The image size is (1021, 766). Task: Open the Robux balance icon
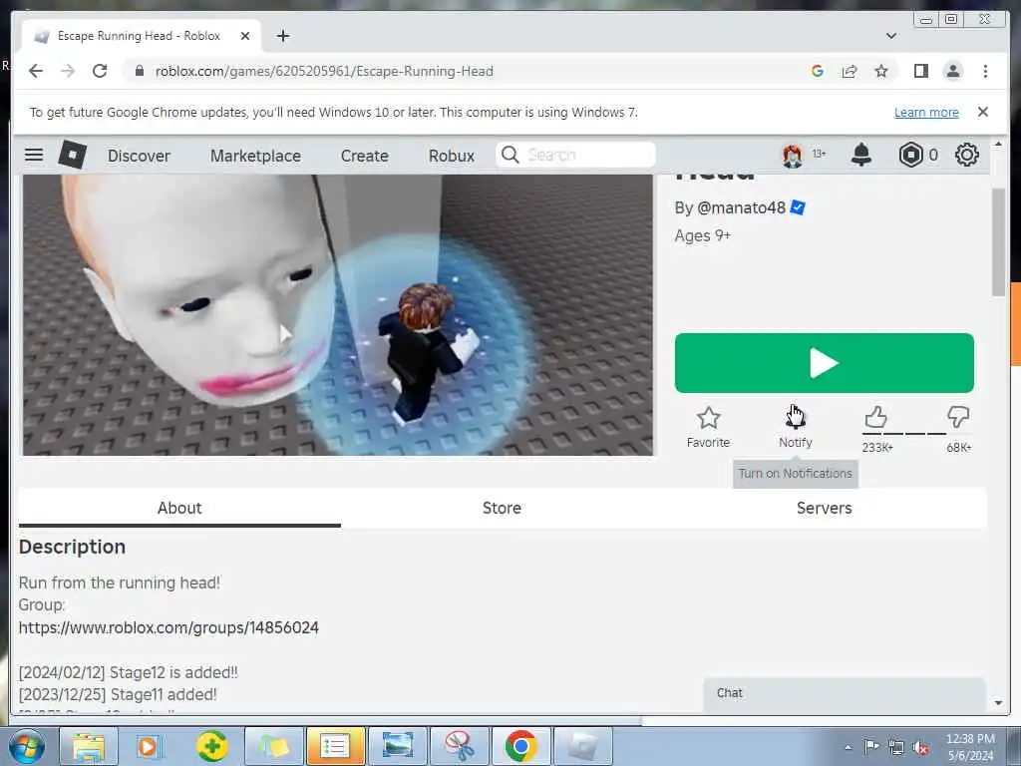(910, 155)
